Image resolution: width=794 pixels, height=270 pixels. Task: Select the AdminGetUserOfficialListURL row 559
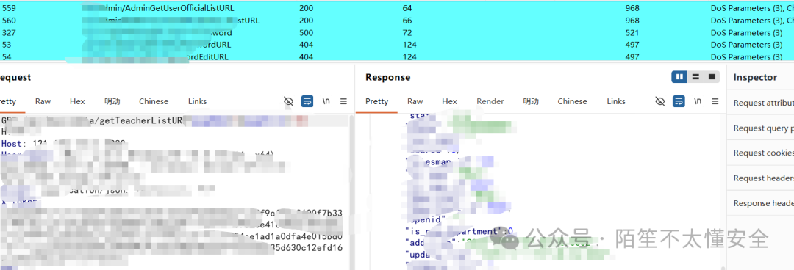[x=397, y=8]
